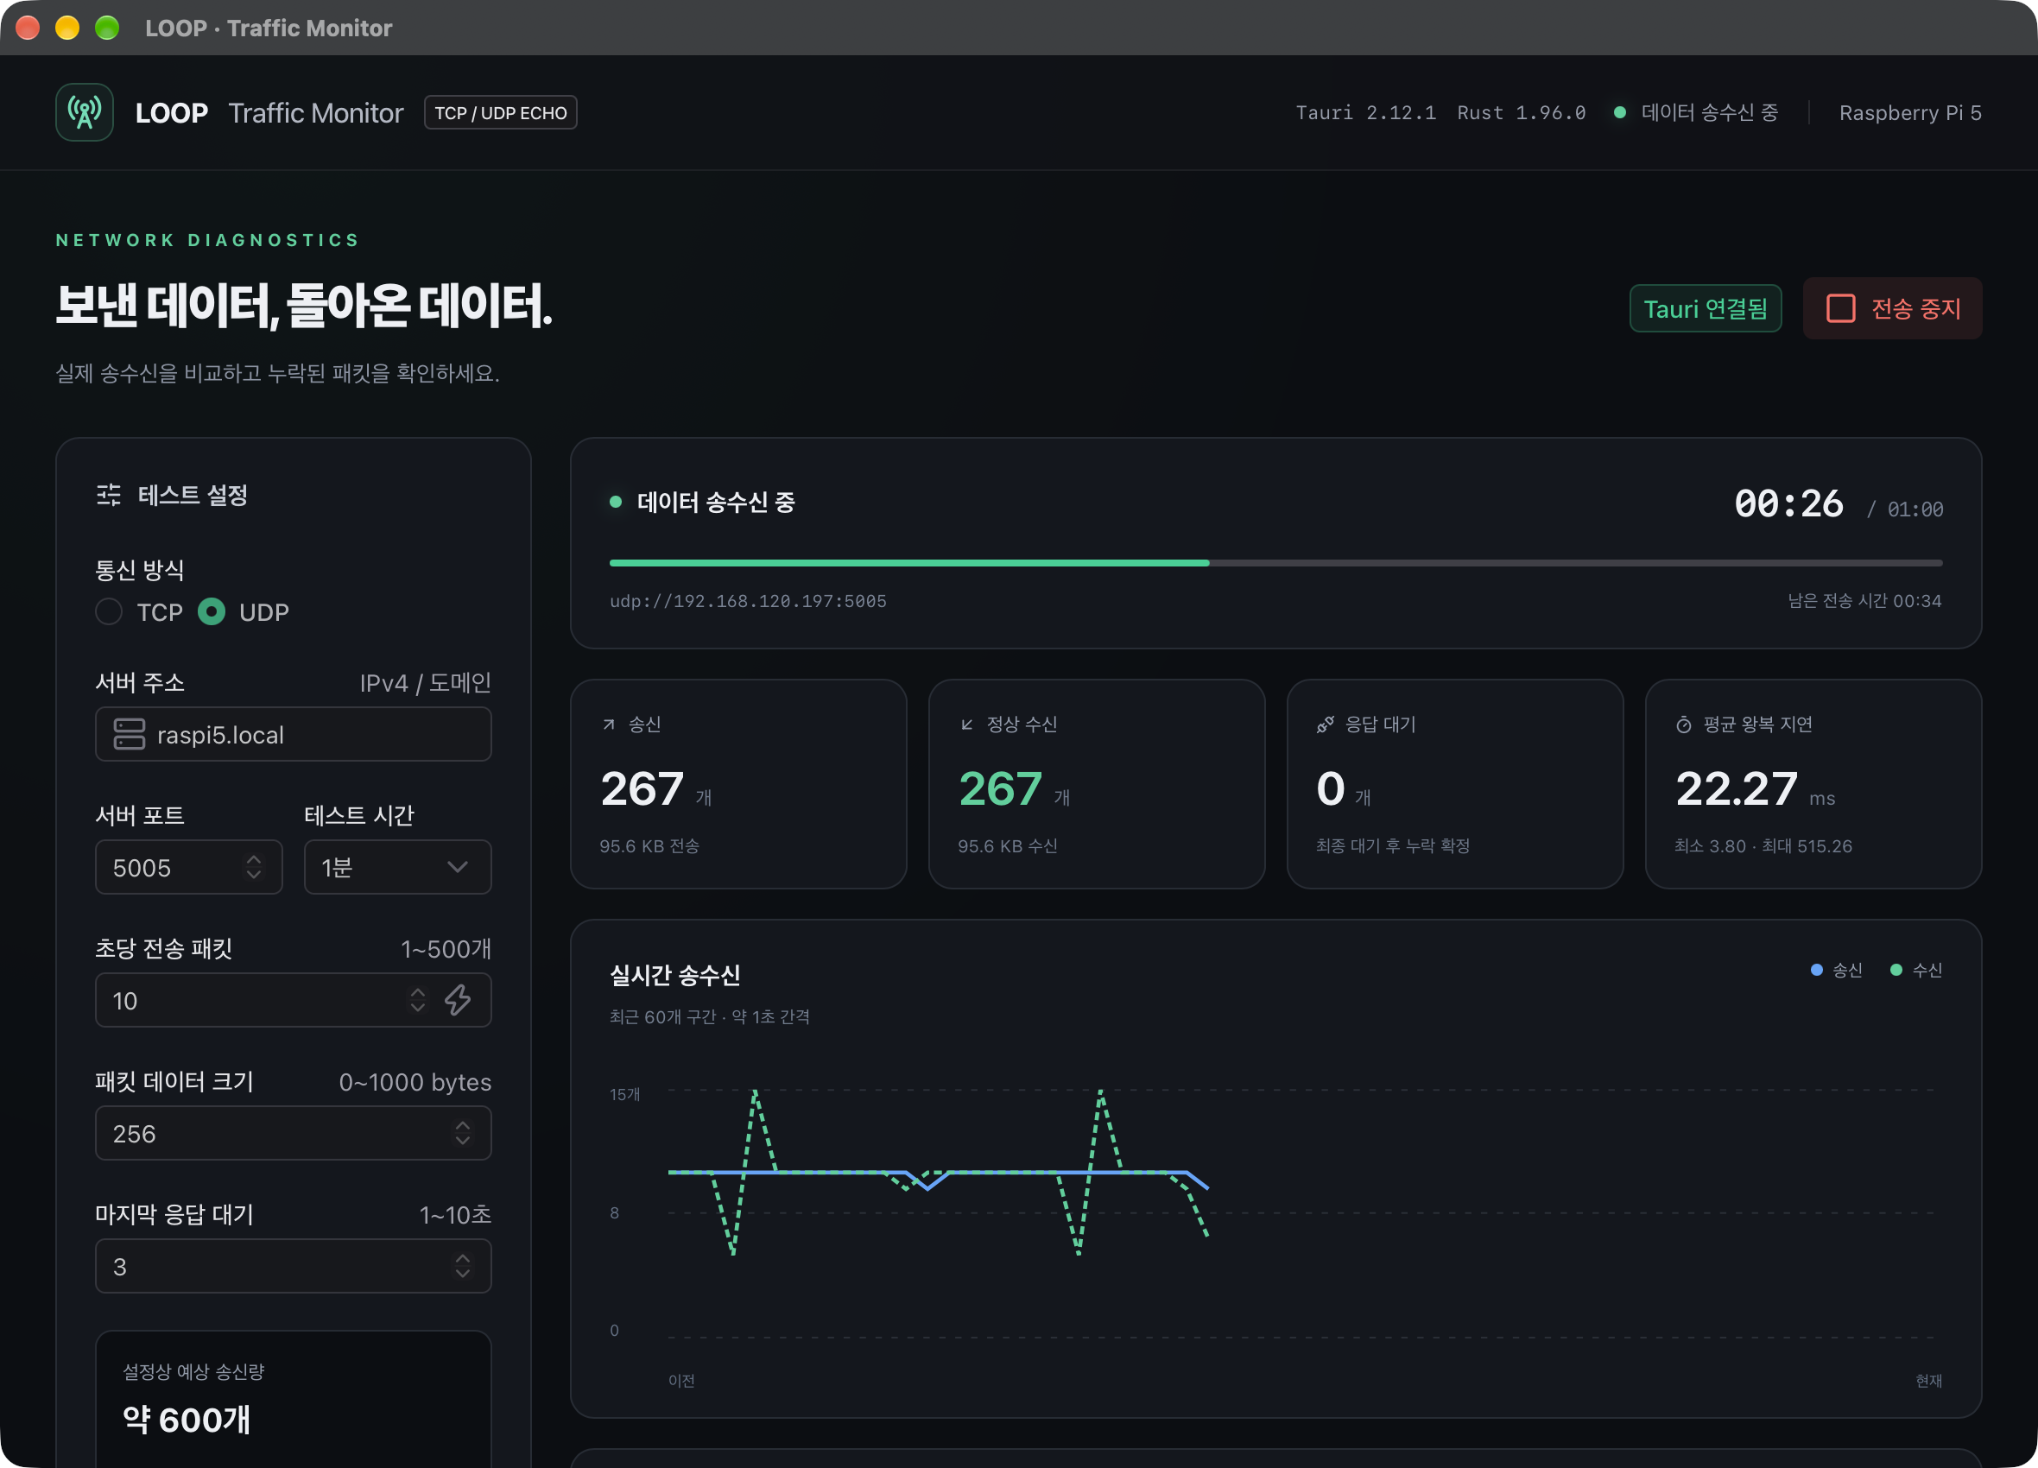This screenshot has width=2038, height=1468.
Task: Click the timer icon next to 평균 왕복 지연
Action: (x=1684, y=725)
